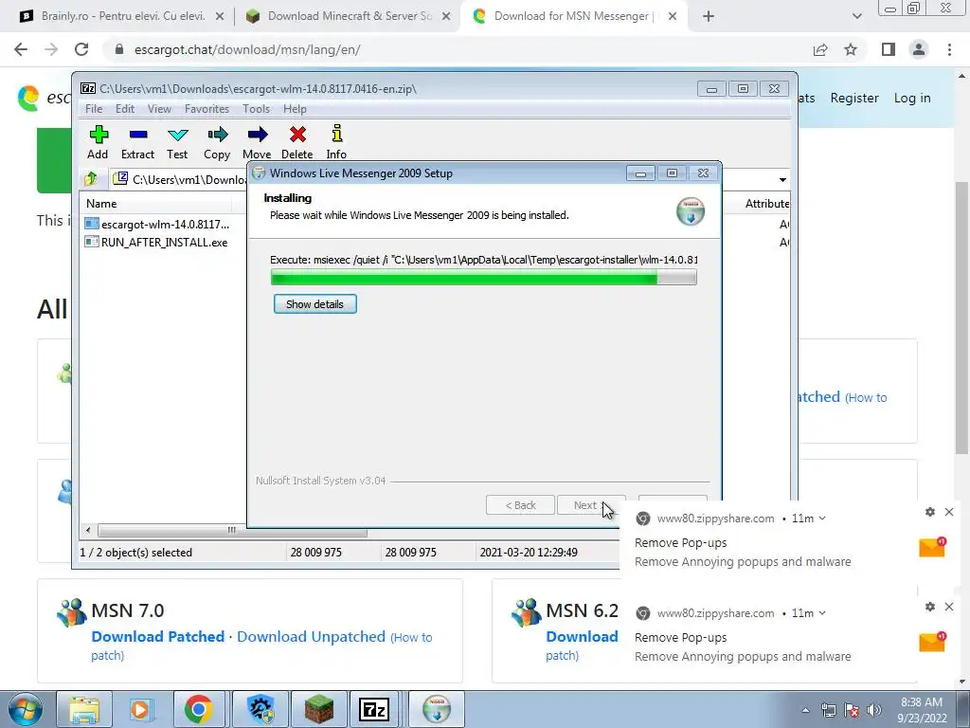Close the Download Minecraft tab
This screenshot has width=970, height=728.
click(446, 17)
